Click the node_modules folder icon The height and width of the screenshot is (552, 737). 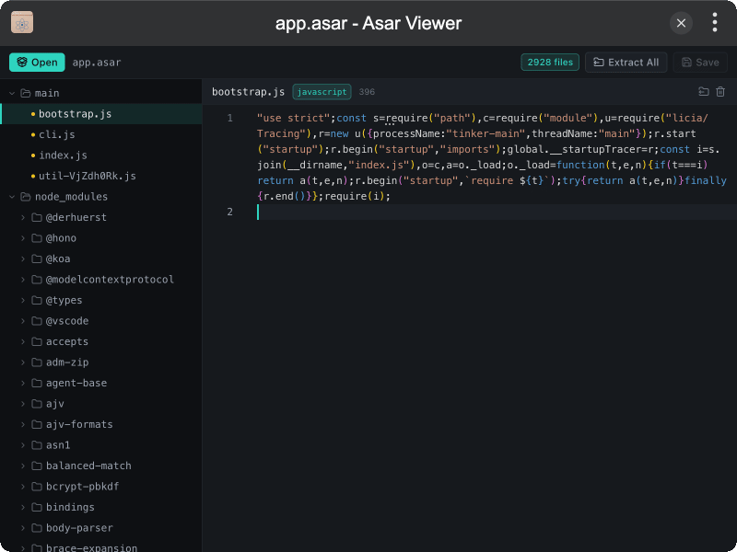26,197
